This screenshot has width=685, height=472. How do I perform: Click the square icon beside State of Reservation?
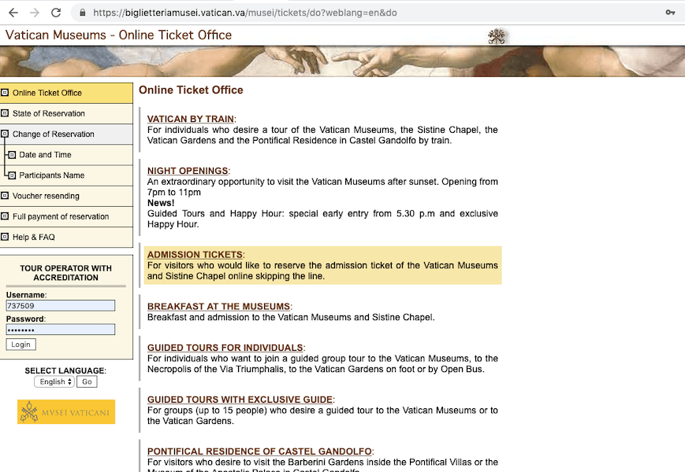click(x=5, y=113)
